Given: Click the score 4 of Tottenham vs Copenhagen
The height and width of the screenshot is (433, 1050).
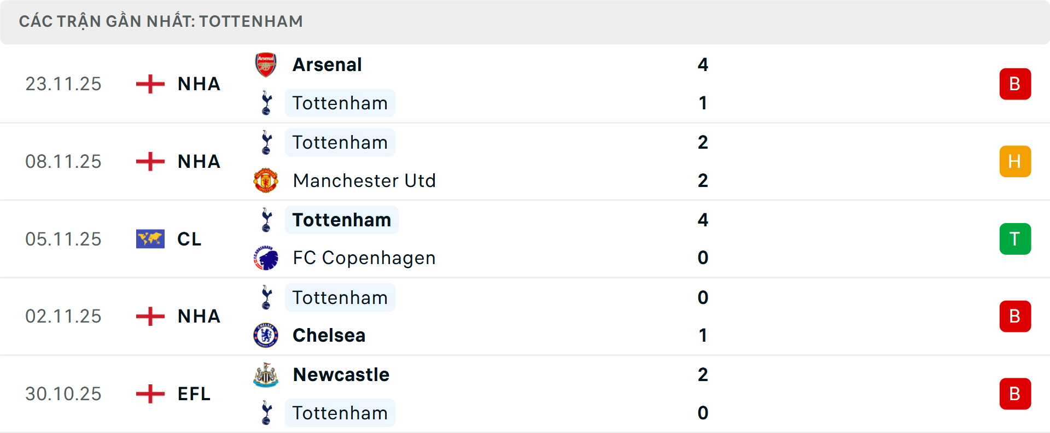Looking at the screenshot, I should point(703,220).
